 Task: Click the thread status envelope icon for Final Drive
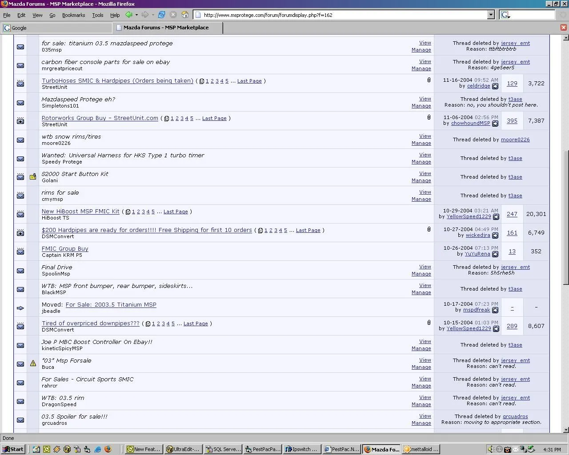(20, 271)
